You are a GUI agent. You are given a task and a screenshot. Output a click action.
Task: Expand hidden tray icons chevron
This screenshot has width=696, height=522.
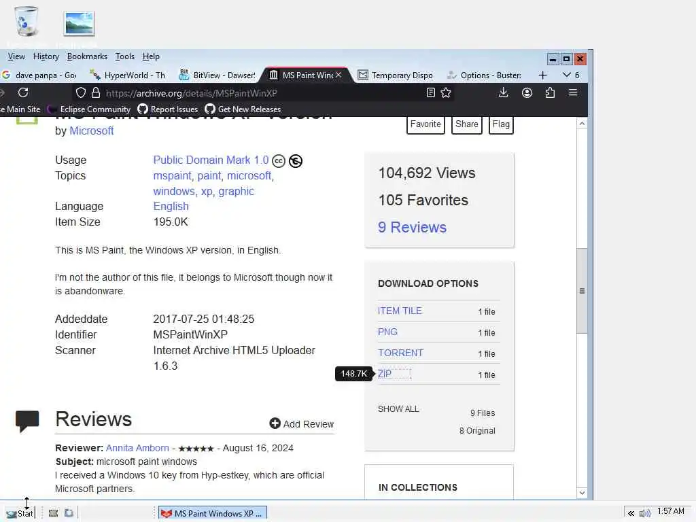631,514
